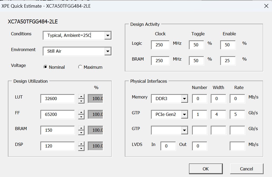Decrease the LUT value with down arrow
Screen dimensions: 272x177
(x=81, y=101)
